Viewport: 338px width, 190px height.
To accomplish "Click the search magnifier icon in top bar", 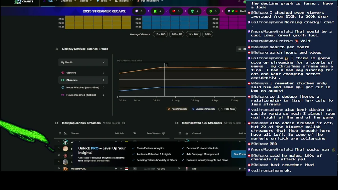I will [239, 1].
